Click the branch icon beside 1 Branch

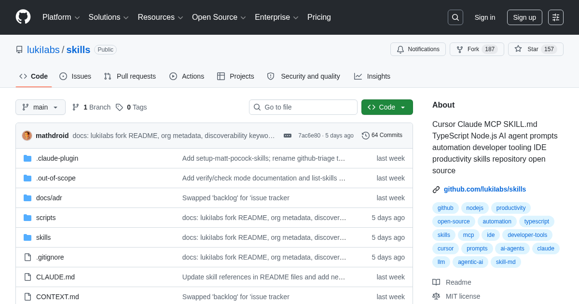pos(76,107)
